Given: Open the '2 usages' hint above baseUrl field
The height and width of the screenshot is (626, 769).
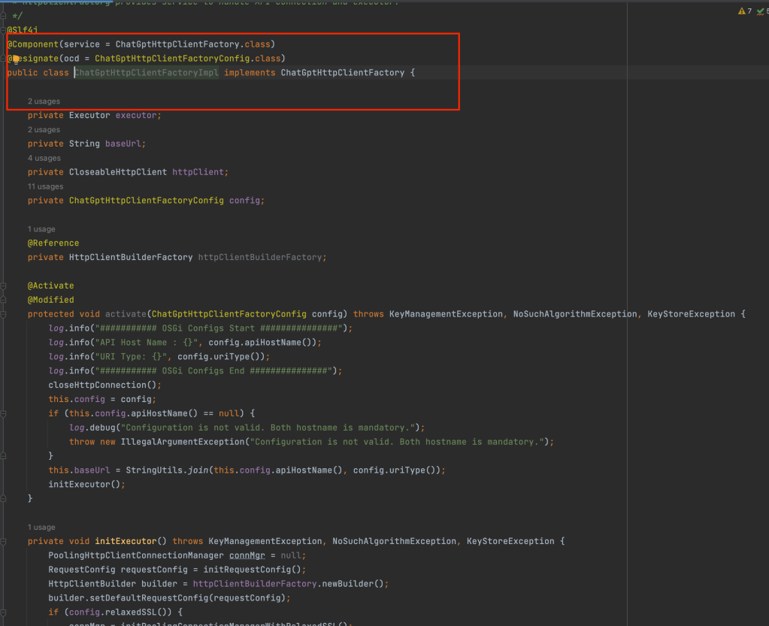Looking at the screenshot, I should click(44, 130).
